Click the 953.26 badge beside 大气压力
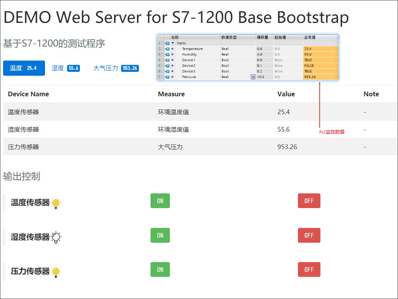 pos(130,68)
